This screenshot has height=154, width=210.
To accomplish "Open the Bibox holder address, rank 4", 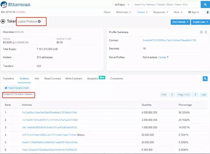I will coord(49,135).
